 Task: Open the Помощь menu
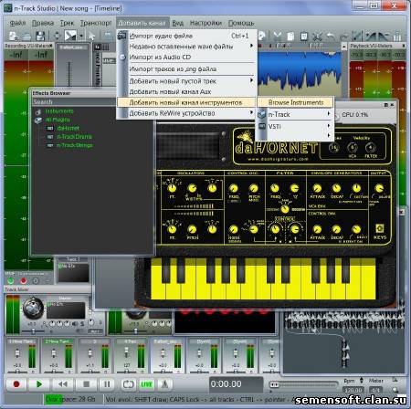pos(241,23)
